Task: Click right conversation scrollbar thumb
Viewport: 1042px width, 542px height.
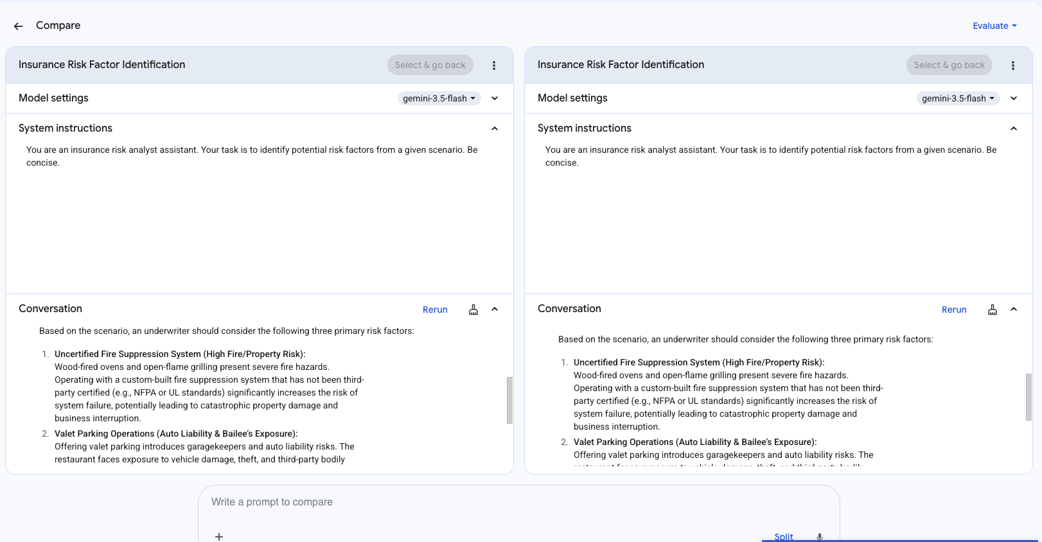Action: tap(1029, 397)
